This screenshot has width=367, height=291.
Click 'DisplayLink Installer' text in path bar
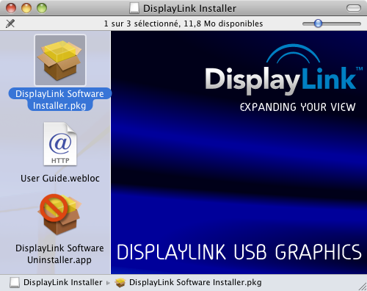[63, 282]
